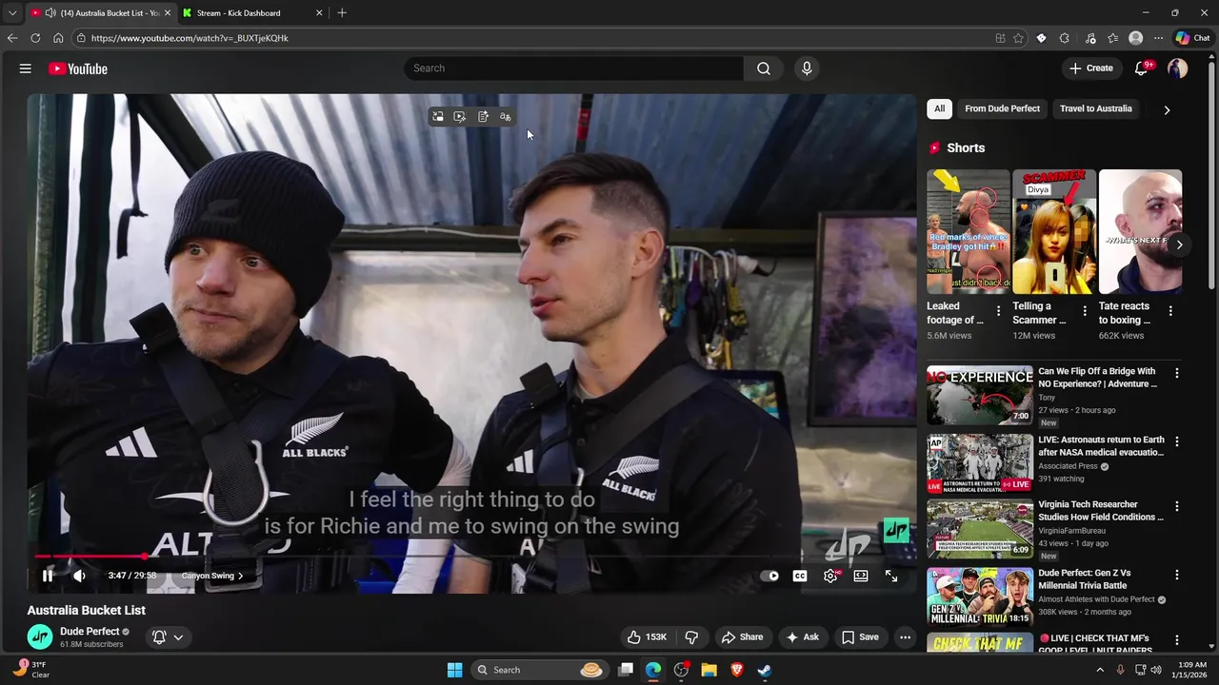Screen dimensions: 1219x685
Task: Click translate overlay icon on video
Action: click(506, 117)
